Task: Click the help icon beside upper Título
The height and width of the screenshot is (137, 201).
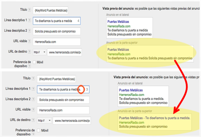Action: tap(29, 10)
